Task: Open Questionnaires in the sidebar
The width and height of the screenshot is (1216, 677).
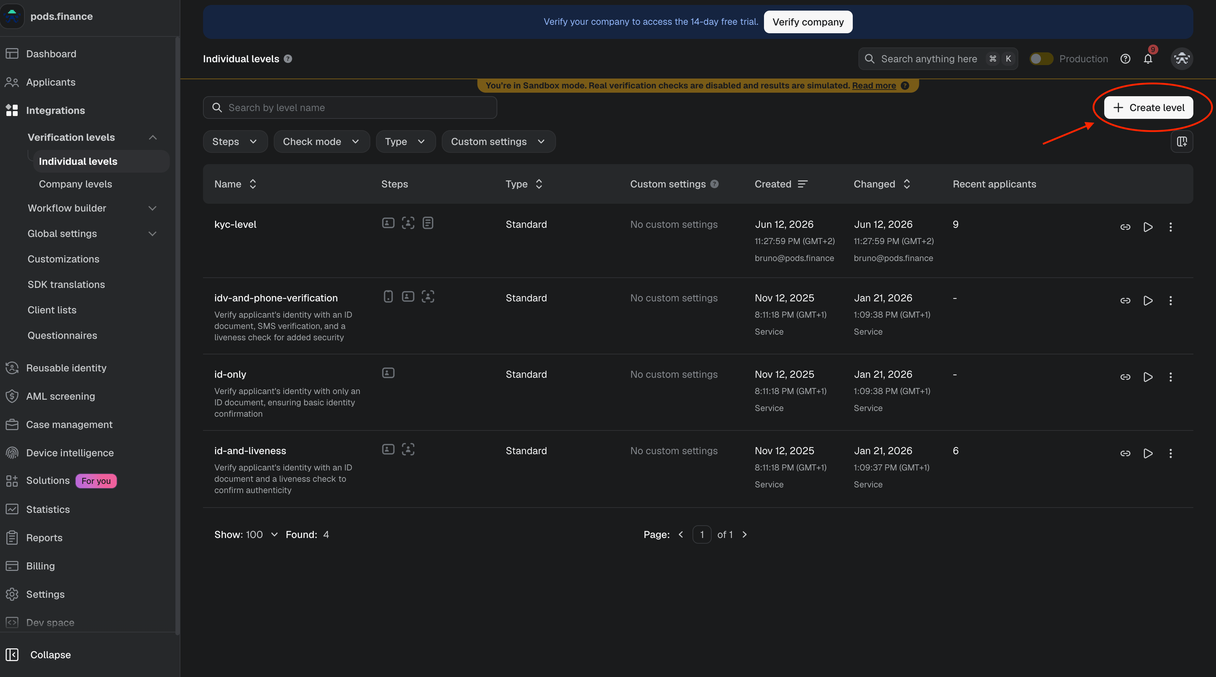Action: coord(62,336)
